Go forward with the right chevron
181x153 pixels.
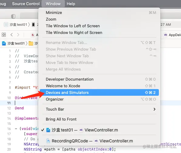(x=18, y=35)
